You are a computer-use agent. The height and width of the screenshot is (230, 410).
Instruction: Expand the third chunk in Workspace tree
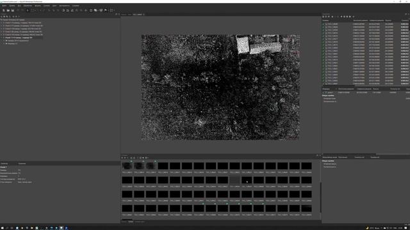pyautogui.click(x=1, y=29)
